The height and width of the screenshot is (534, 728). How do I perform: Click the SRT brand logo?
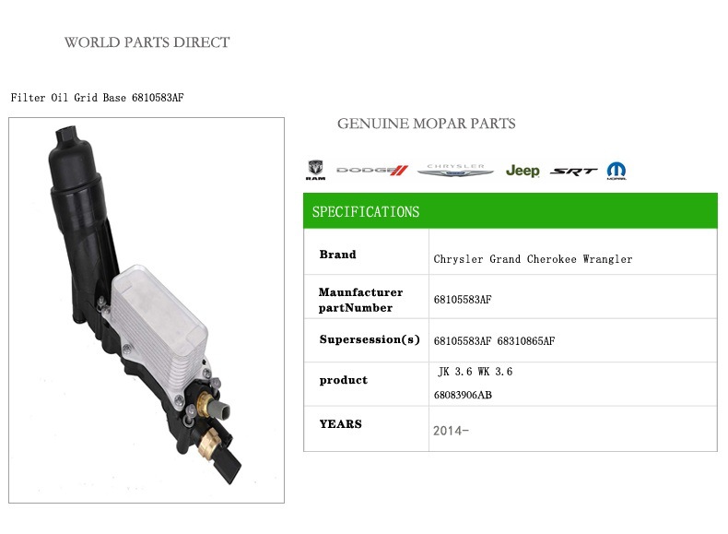tap(573, 172)
